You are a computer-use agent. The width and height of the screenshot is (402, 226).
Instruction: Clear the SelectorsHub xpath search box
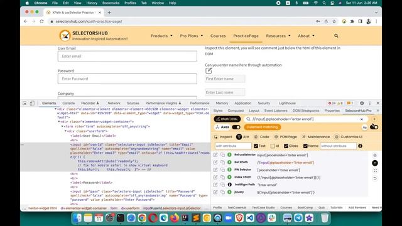(x=362, y=119)
